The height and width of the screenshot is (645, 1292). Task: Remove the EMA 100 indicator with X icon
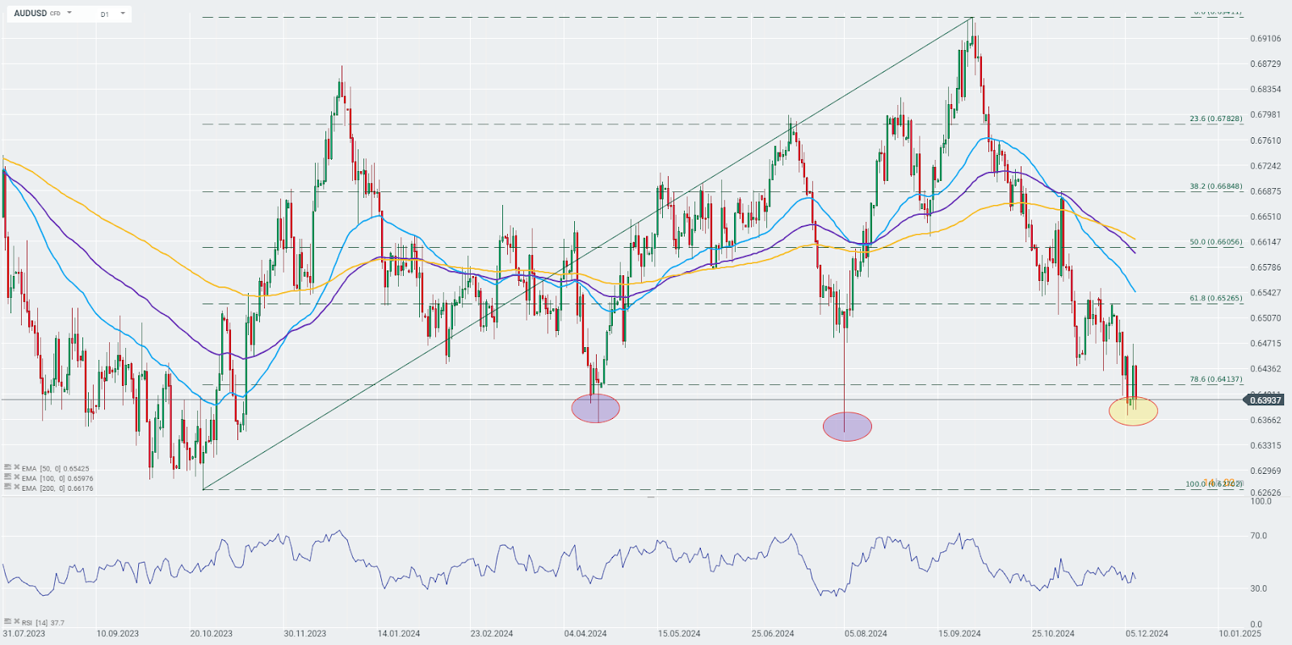click(17, 476)
